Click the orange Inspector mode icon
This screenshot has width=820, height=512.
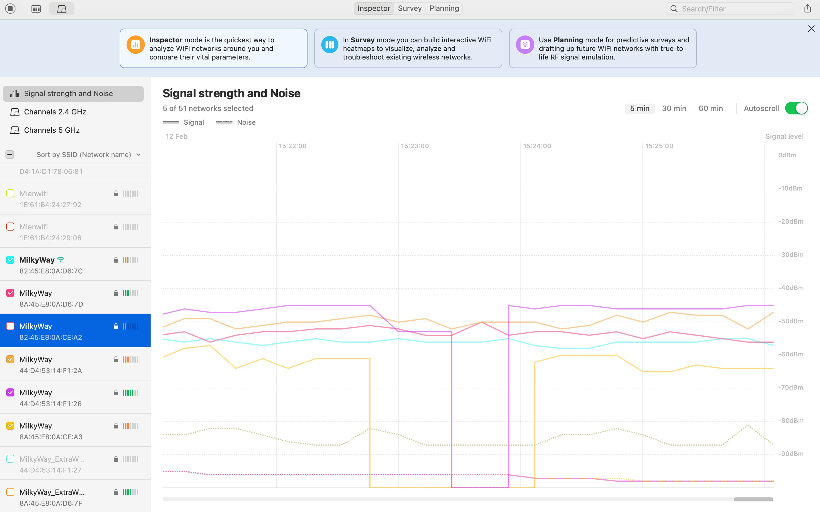coord(135,44)
